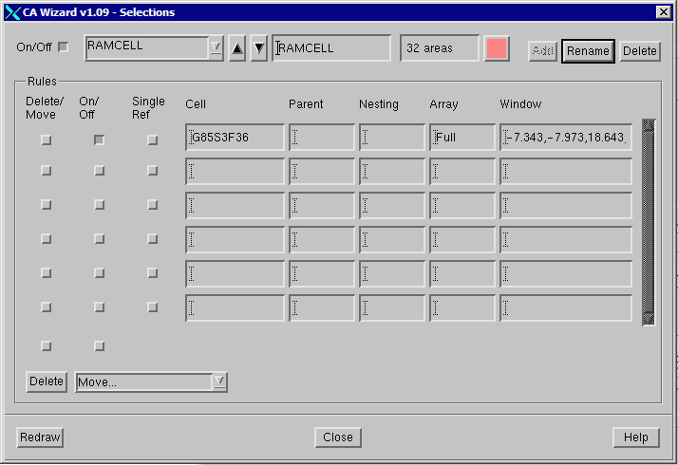Click the disabled Add button
Viewport: 678px width, 465px height.
pyautogui.click(x=542, y=51)
